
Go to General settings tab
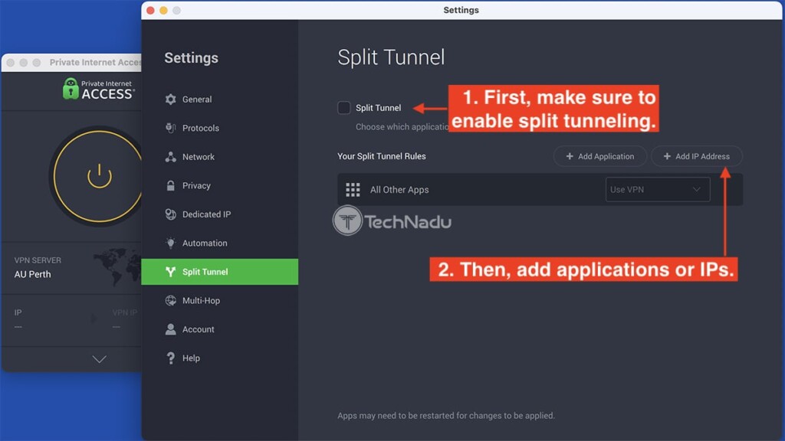tap(219, 99)
